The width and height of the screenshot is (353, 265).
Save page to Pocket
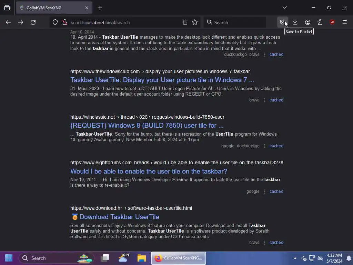pyautogui.click(x=282, y=22)
